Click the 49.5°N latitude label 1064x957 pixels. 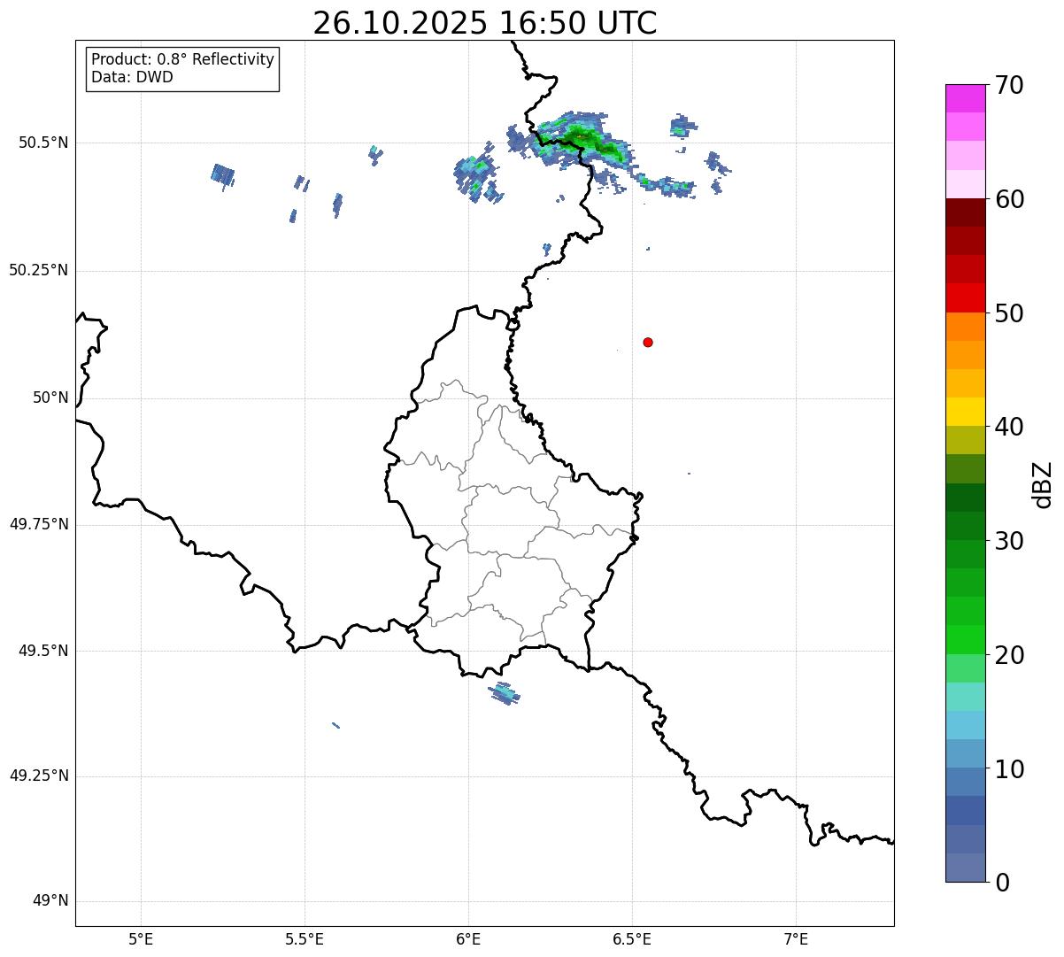tap(43, 651)
